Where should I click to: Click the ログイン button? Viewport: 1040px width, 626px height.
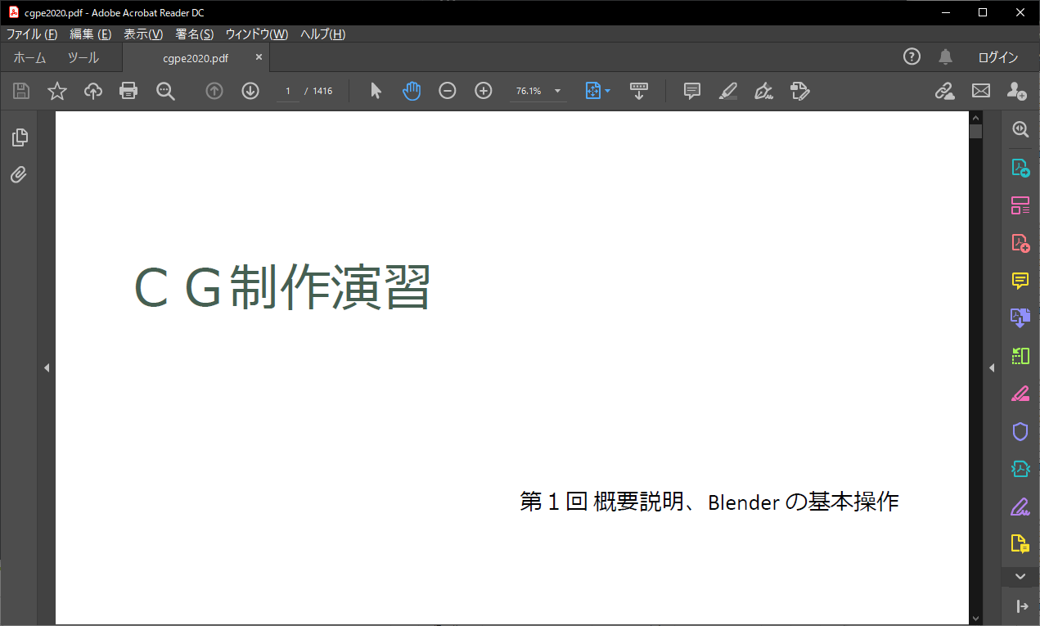(x=998, y=56)
